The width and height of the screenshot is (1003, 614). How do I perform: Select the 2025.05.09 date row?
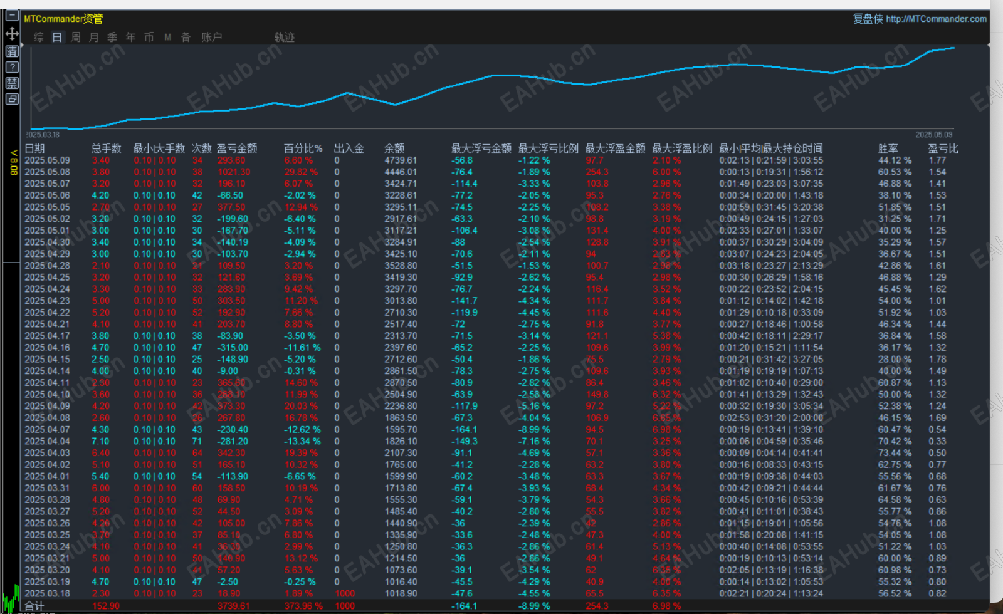(48, 160)
